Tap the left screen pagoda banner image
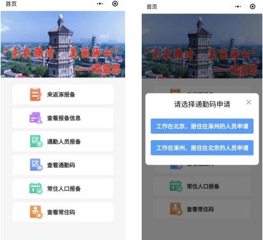Screen dimensions: 263x240 coord(63,44)
